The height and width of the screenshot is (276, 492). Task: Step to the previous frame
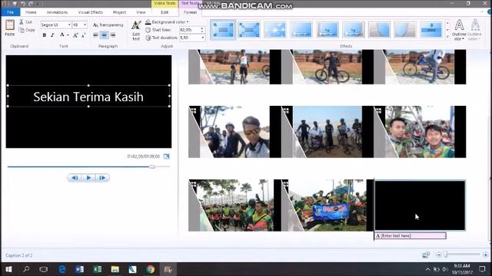(x=75, y=178)
